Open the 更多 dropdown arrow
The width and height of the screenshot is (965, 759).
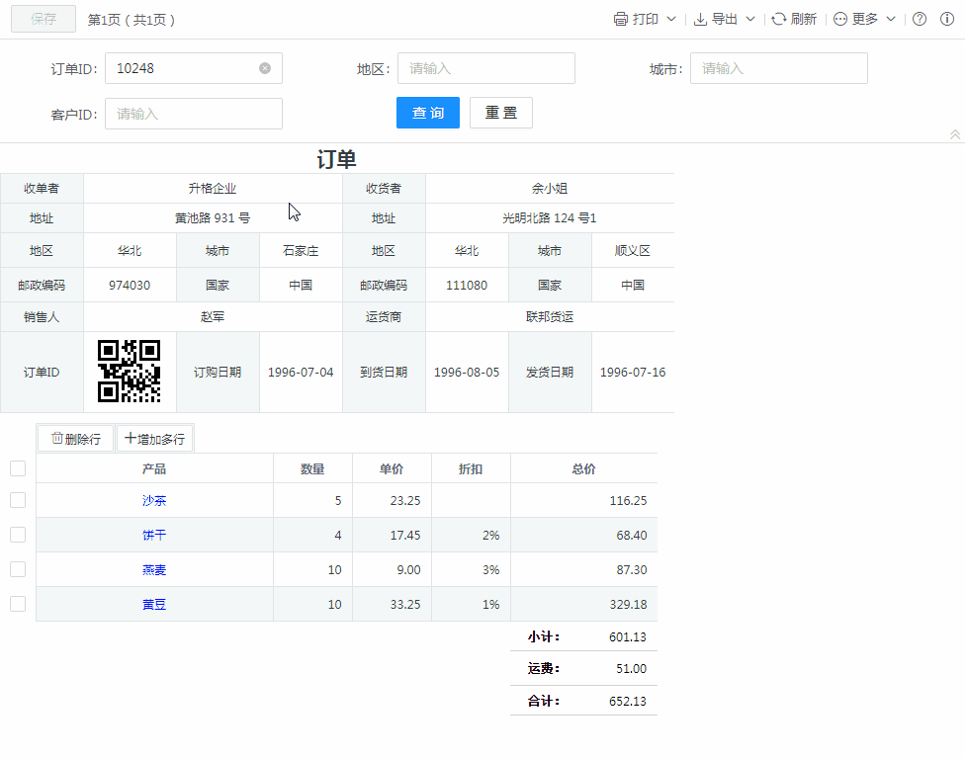pyautogui.click(x=891, y=19)
